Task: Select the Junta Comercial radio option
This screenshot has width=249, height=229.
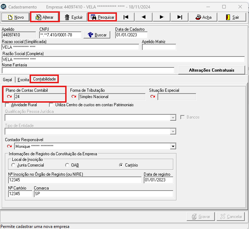Action: 13,165
